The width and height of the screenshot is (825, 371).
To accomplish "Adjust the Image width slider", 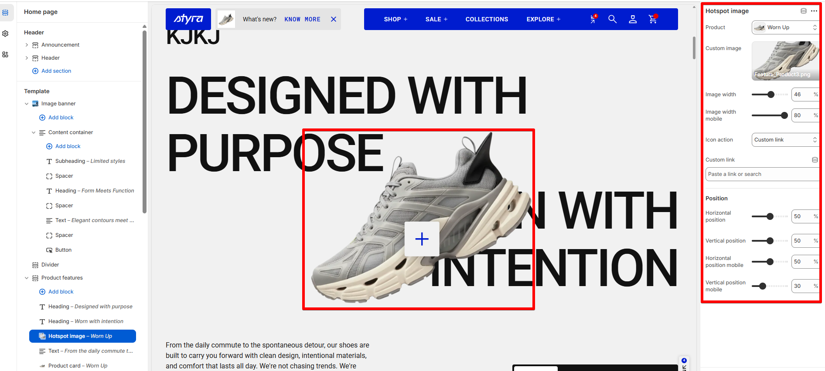I will tap(770, 94).
